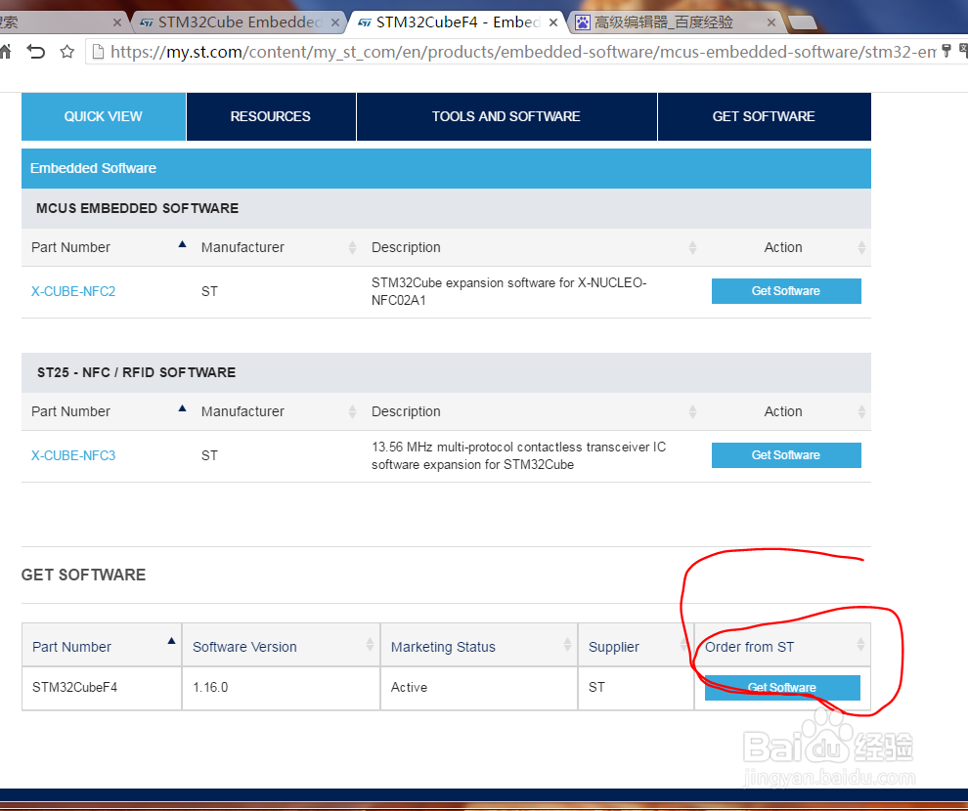This screenshot has width=968, height=811.
Task: Switch to the 高级编辑器_百度经验 tab
Action: [677, 22]
